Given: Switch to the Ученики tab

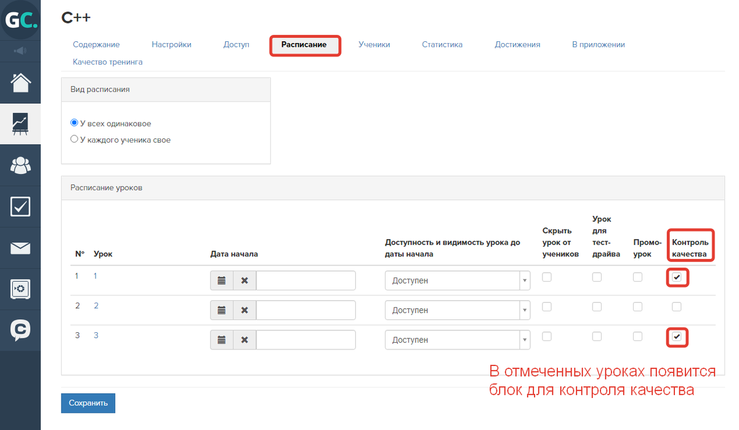Looking at the screenshot, I should coord(374,44).
